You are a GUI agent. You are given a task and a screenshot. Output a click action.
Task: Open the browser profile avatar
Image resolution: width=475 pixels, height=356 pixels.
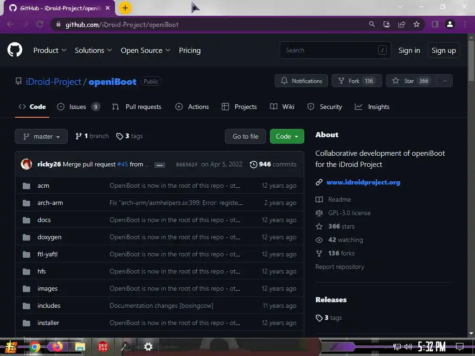450,24
